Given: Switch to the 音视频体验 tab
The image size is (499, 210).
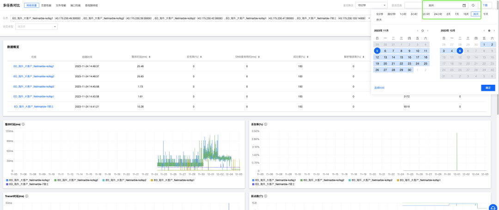Looking at the screenshot, I should [x=91, y=6].
